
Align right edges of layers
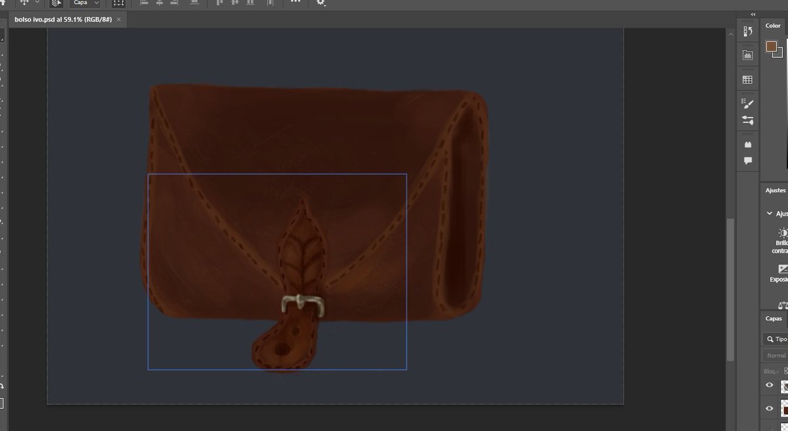click(175, 3)
